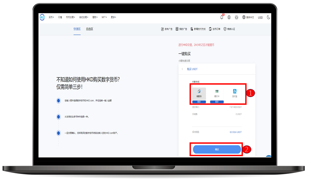The image size is (311, 181).
Task: Click 新增支付方式 add payment method
Action: coord(192,29)
